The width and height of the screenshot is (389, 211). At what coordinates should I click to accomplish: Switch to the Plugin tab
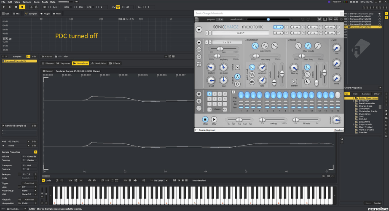pyautogui.click(x=45, y=14)
